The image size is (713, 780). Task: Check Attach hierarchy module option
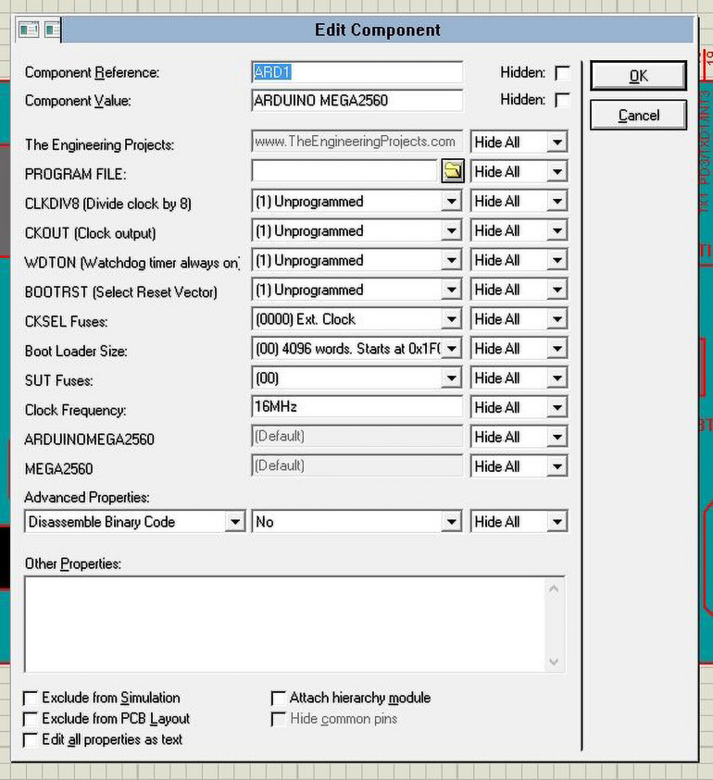point(278,698)
